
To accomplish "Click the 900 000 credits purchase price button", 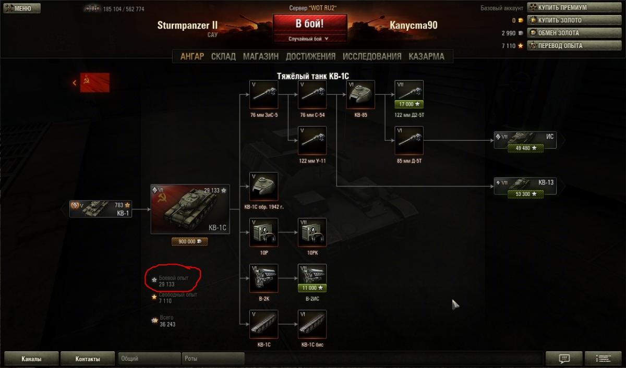I will point(189,241).
